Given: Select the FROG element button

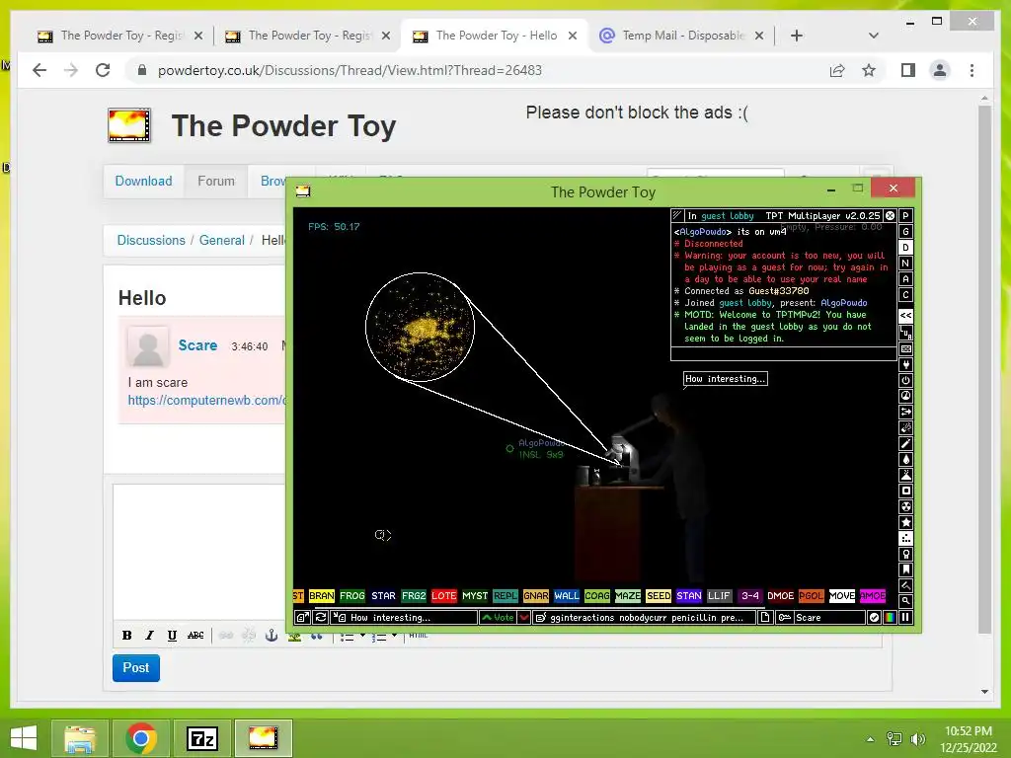Looking at the screenshot, I should 352,595.
